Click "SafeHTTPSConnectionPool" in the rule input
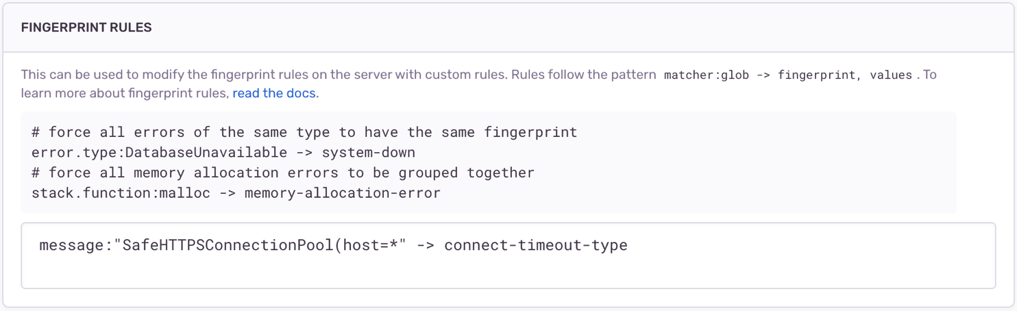Image resolution: width=1017 pixels, height=311 pixels. click(227, 245)
